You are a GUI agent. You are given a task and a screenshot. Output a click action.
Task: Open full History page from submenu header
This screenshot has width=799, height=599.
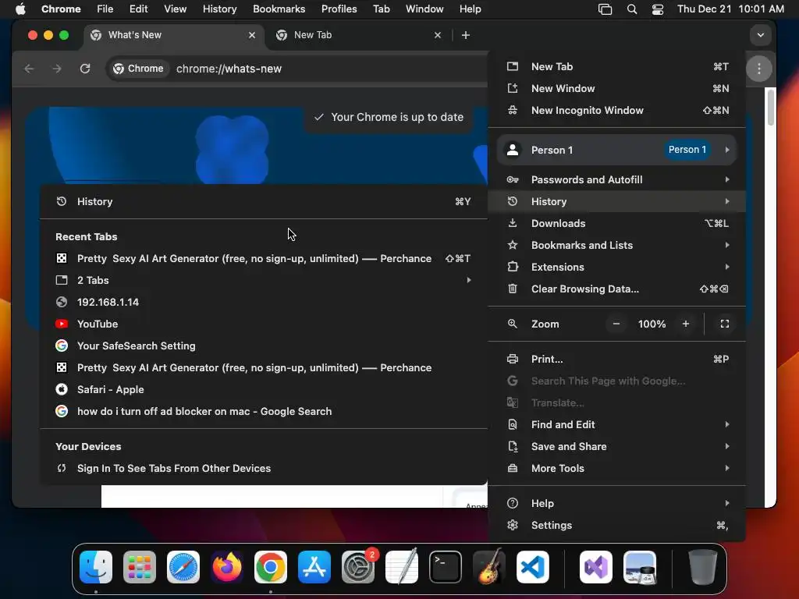pos(264,202)
